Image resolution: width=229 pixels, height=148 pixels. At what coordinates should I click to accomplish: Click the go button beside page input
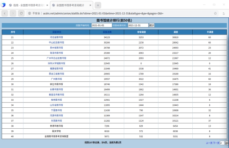(x=227, y=143)
